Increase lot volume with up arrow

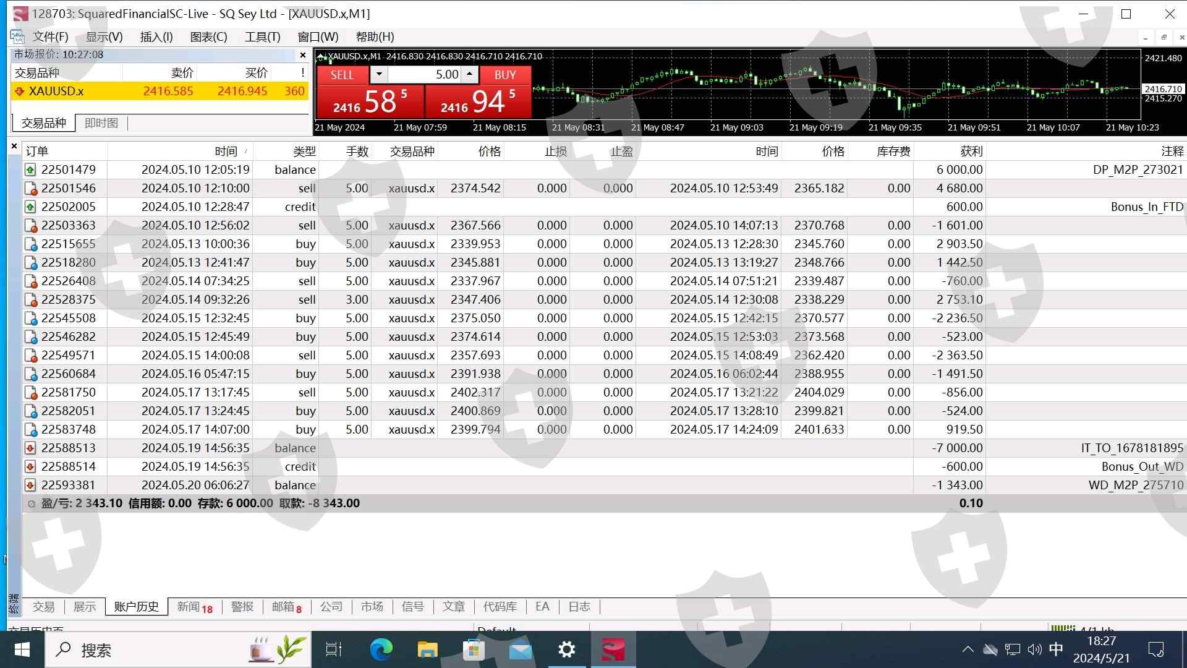click(470, 75)
